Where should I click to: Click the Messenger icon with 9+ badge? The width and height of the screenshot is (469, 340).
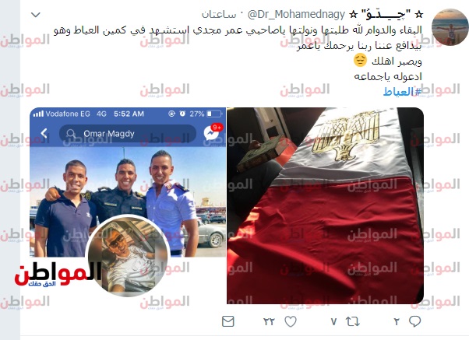click(212, 132)
